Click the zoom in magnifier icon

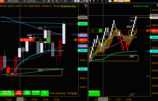pyautogui.click(x=57, y=1)
